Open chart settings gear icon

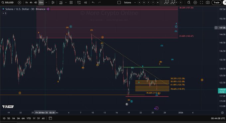(195, 2)
